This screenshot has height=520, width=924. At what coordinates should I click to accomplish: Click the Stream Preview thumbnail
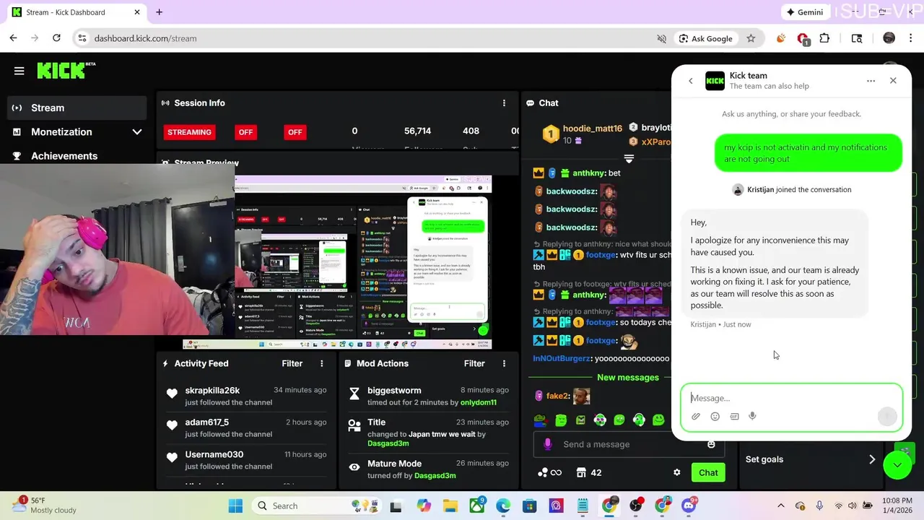click(x=362, y=262)
